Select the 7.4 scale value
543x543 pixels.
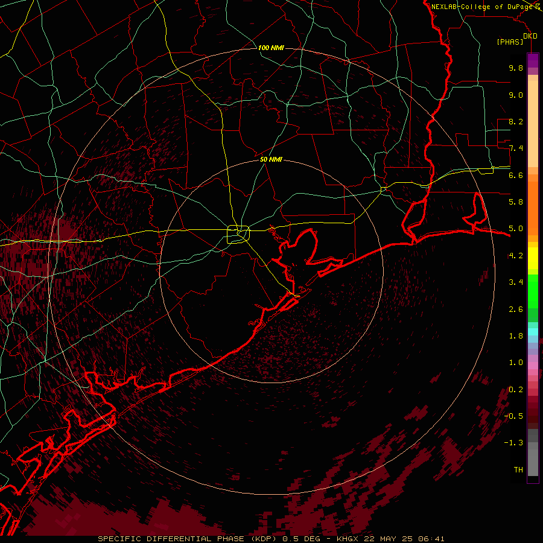click(x=516, y=148)
